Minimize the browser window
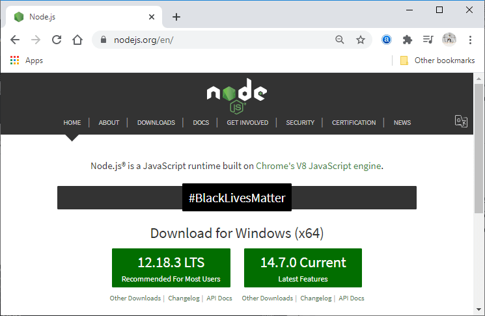 click(x=409, y=10)
